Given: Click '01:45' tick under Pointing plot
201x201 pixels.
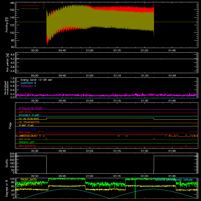Looking at the screenshot, I should (172, 51).
